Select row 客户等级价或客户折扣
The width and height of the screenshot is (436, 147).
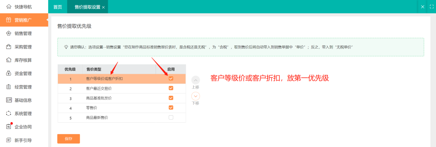[122, 79]
